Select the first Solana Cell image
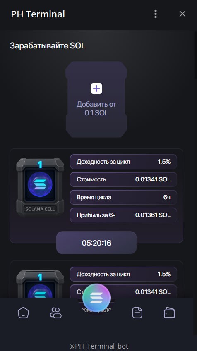197x351 pixels. tap(40, 186)
